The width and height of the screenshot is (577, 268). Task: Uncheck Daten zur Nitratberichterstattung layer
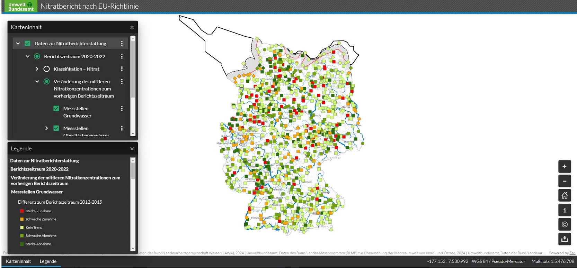(x=28, y=44)
